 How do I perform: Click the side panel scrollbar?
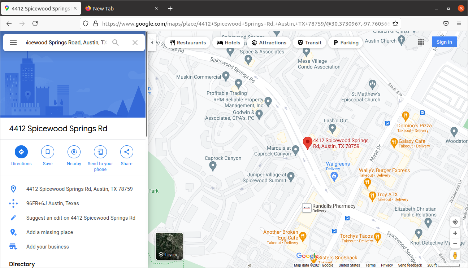[147, 84]
